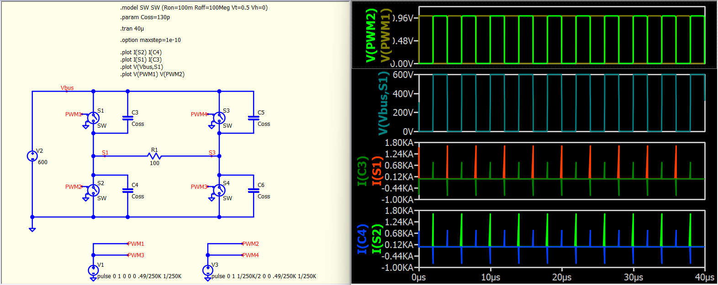Click the .model SW directive text
Image resolution: width=718 pixels, height=285 pixels.
point(194,8)
